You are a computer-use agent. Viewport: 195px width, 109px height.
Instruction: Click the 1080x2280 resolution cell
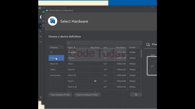121,81
